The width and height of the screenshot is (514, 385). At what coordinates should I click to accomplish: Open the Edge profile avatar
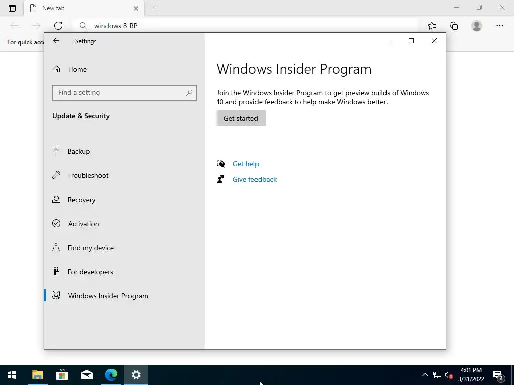click(x=477, y=26)
